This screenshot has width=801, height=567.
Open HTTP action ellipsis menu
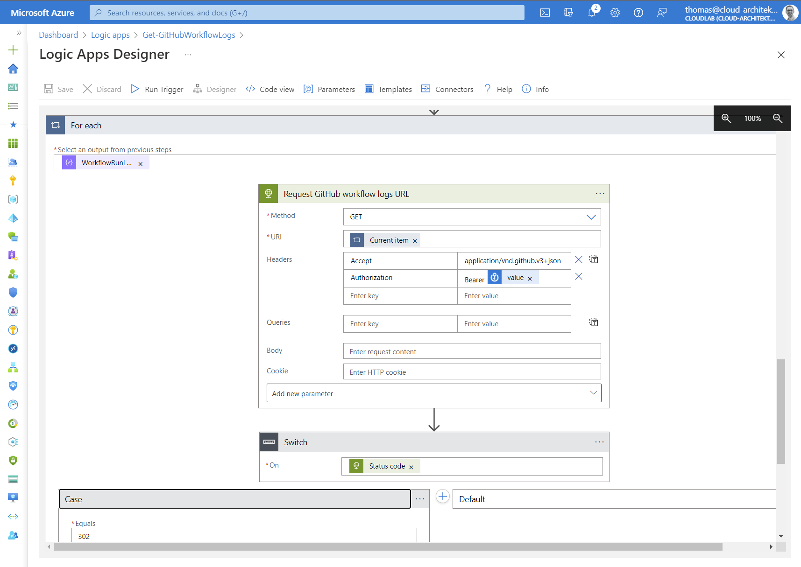pos(600,194)
